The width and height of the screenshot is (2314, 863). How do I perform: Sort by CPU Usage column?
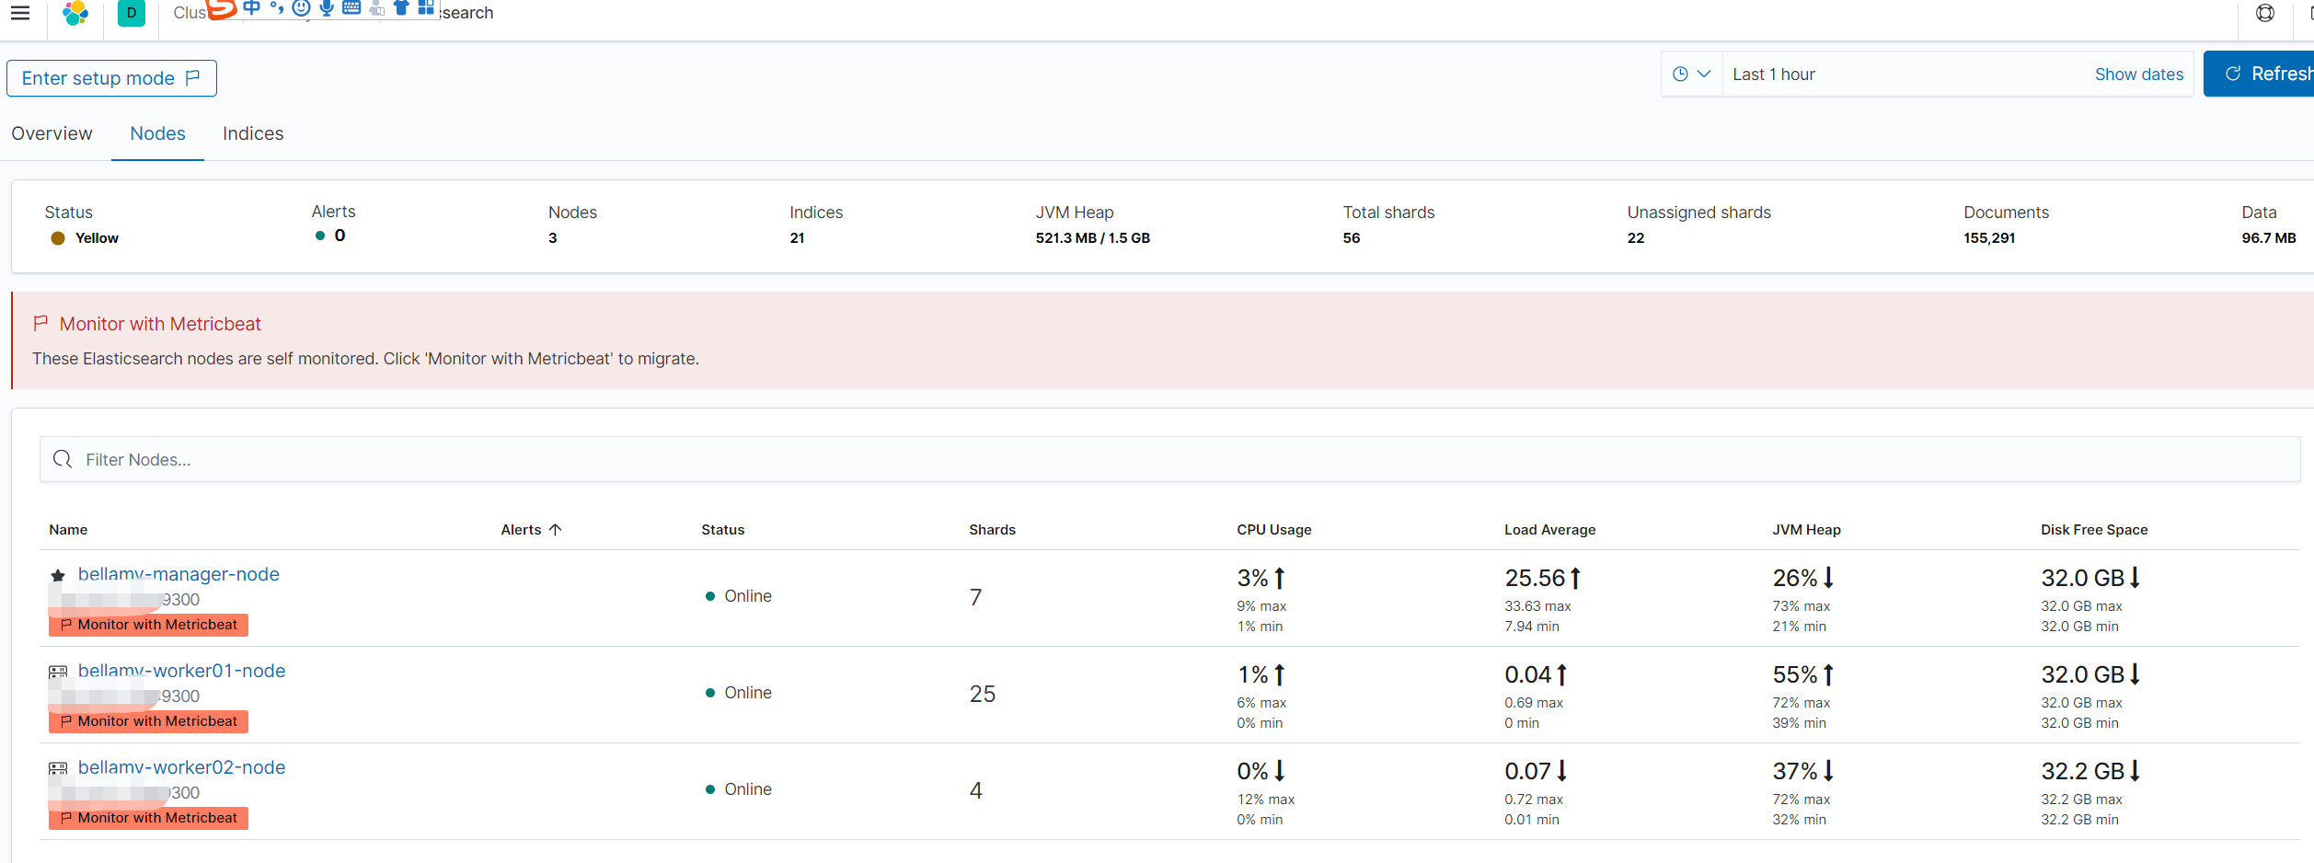point(1274,530)
